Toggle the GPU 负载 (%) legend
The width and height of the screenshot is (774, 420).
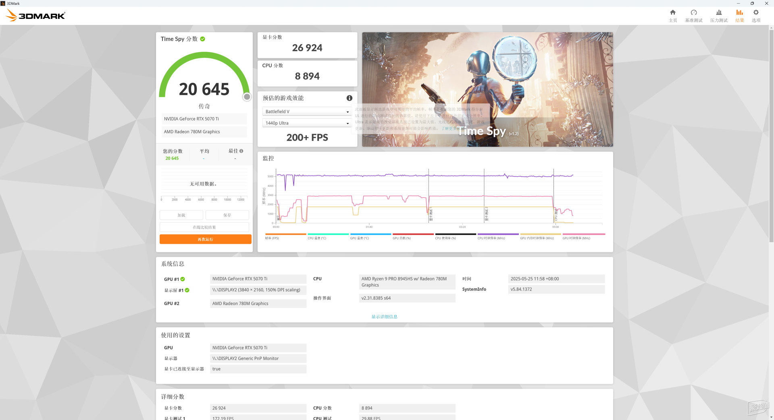pos(413,237)
